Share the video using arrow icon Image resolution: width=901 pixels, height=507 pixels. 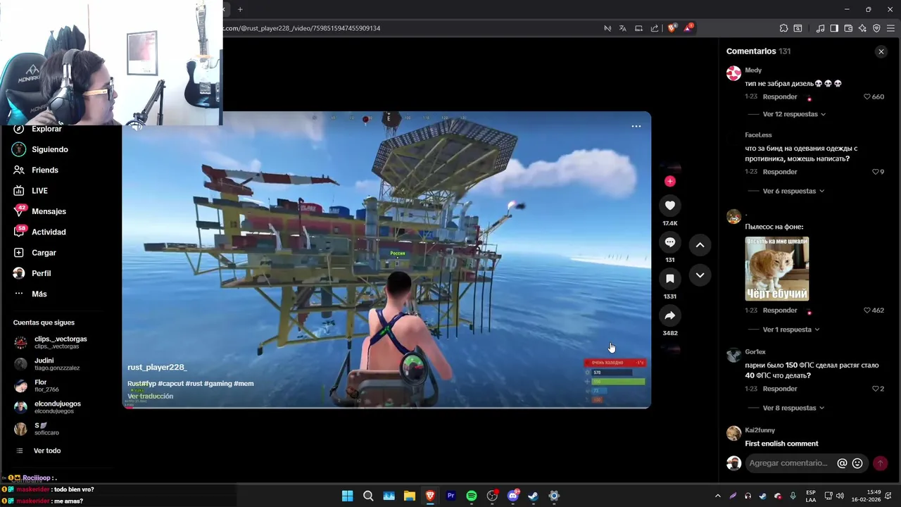[670, 315]
